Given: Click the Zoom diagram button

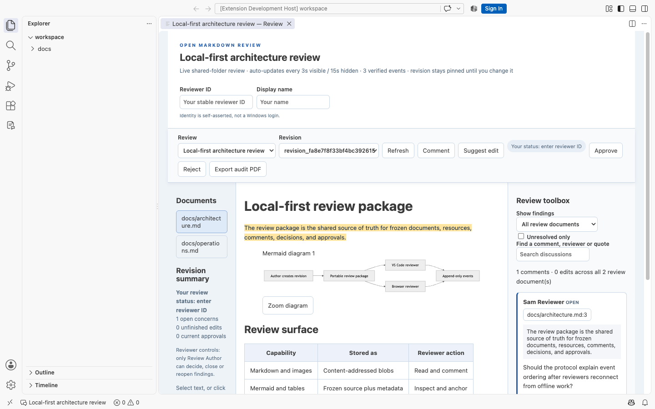Looking at the screenshot, I should pyautogui.click(x=288, y=305).
